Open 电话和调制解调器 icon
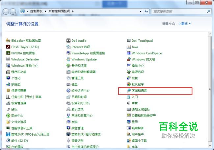Screen dimensions: 214x150 68,72
